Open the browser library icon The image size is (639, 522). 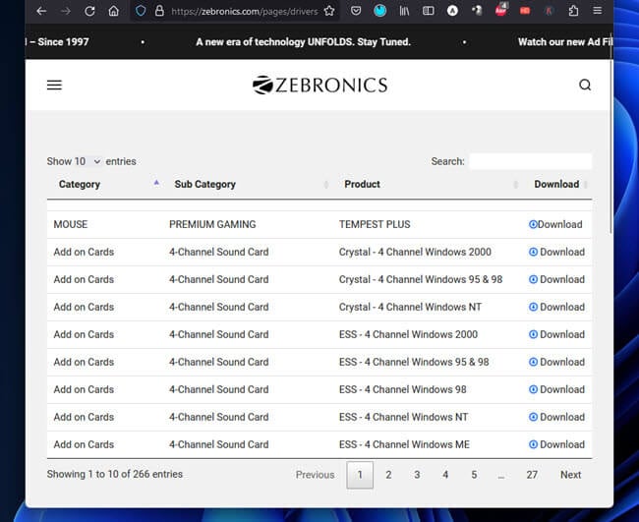(404, 11)
